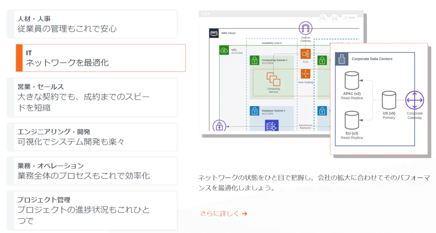Viewport: 436px width, 233px height.
Task: Click the purple Internet Gateway icon
Action: 306,28
